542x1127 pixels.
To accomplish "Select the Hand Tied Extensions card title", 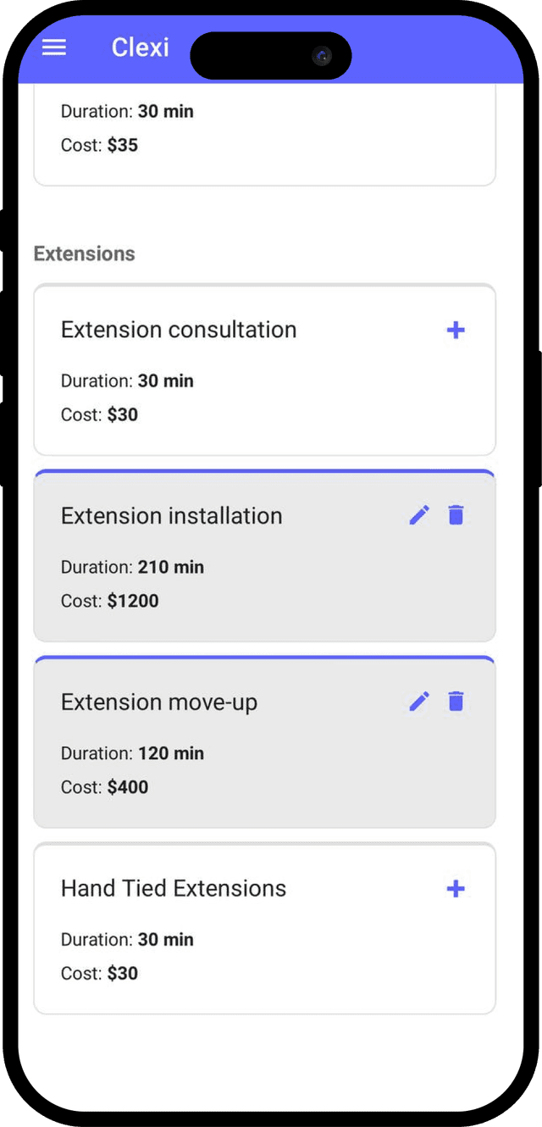I will pyautogui.click(x=174, y=888).
